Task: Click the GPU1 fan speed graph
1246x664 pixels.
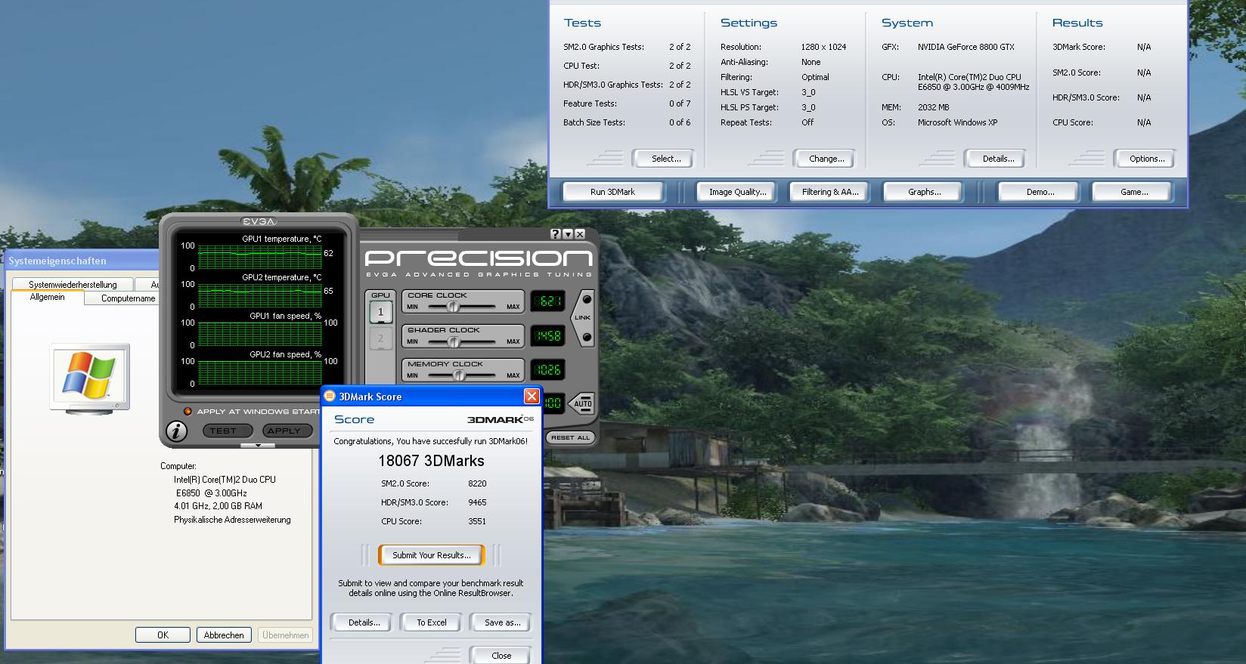Action: [x=259, y=333]
